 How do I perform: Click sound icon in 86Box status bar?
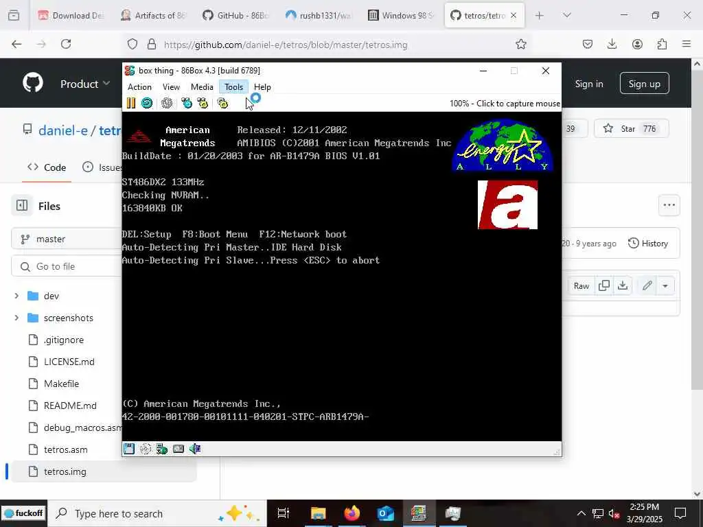pyautogui.click(x=194, y=449)
